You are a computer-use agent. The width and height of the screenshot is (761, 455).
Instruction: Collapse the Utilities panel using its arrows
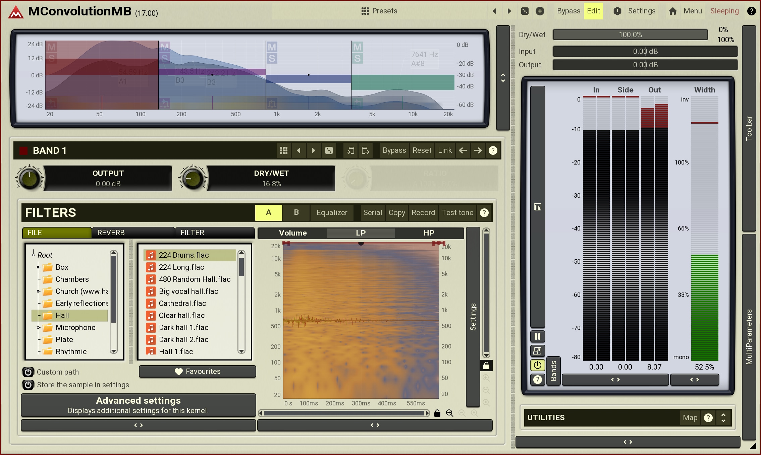(x=723, y=417)
